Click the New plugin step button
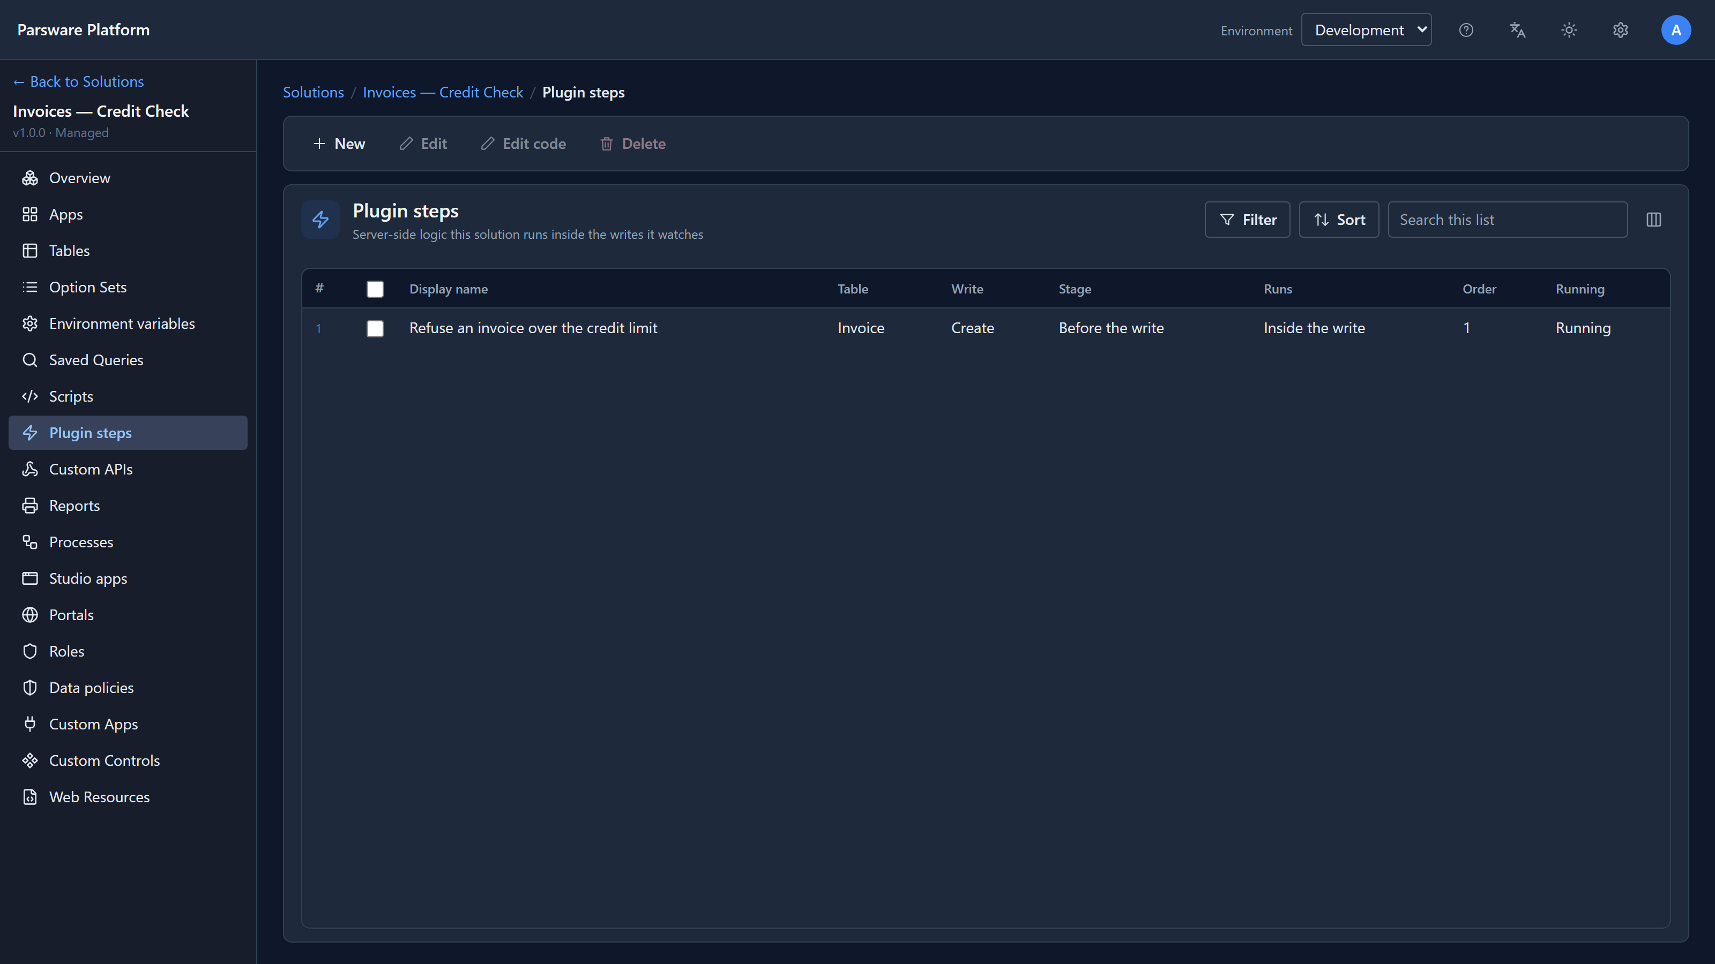Image resolution: width=1715 pixels, height=964 pixels. pos(339,144)
